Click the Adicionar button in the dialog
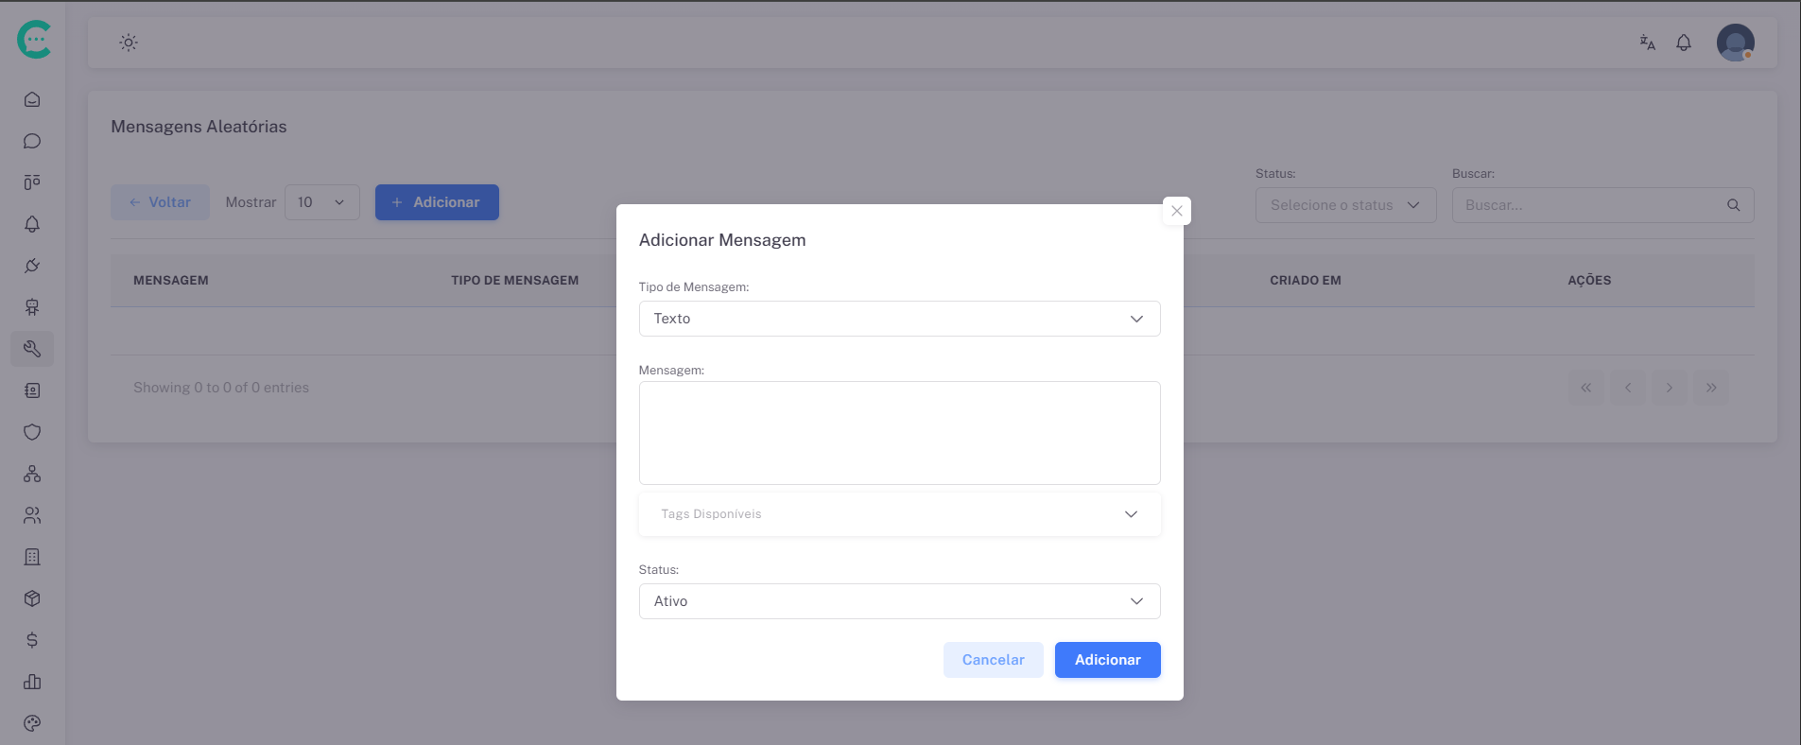The width and height of the screenshot is (1801, 745). point(1107,660)
